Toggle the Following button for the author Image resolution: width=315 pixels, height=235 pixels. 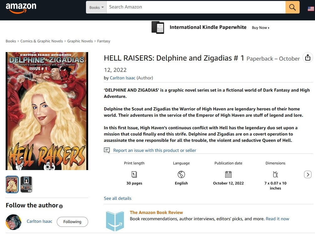pyautogui.click(x=72, y=222)
